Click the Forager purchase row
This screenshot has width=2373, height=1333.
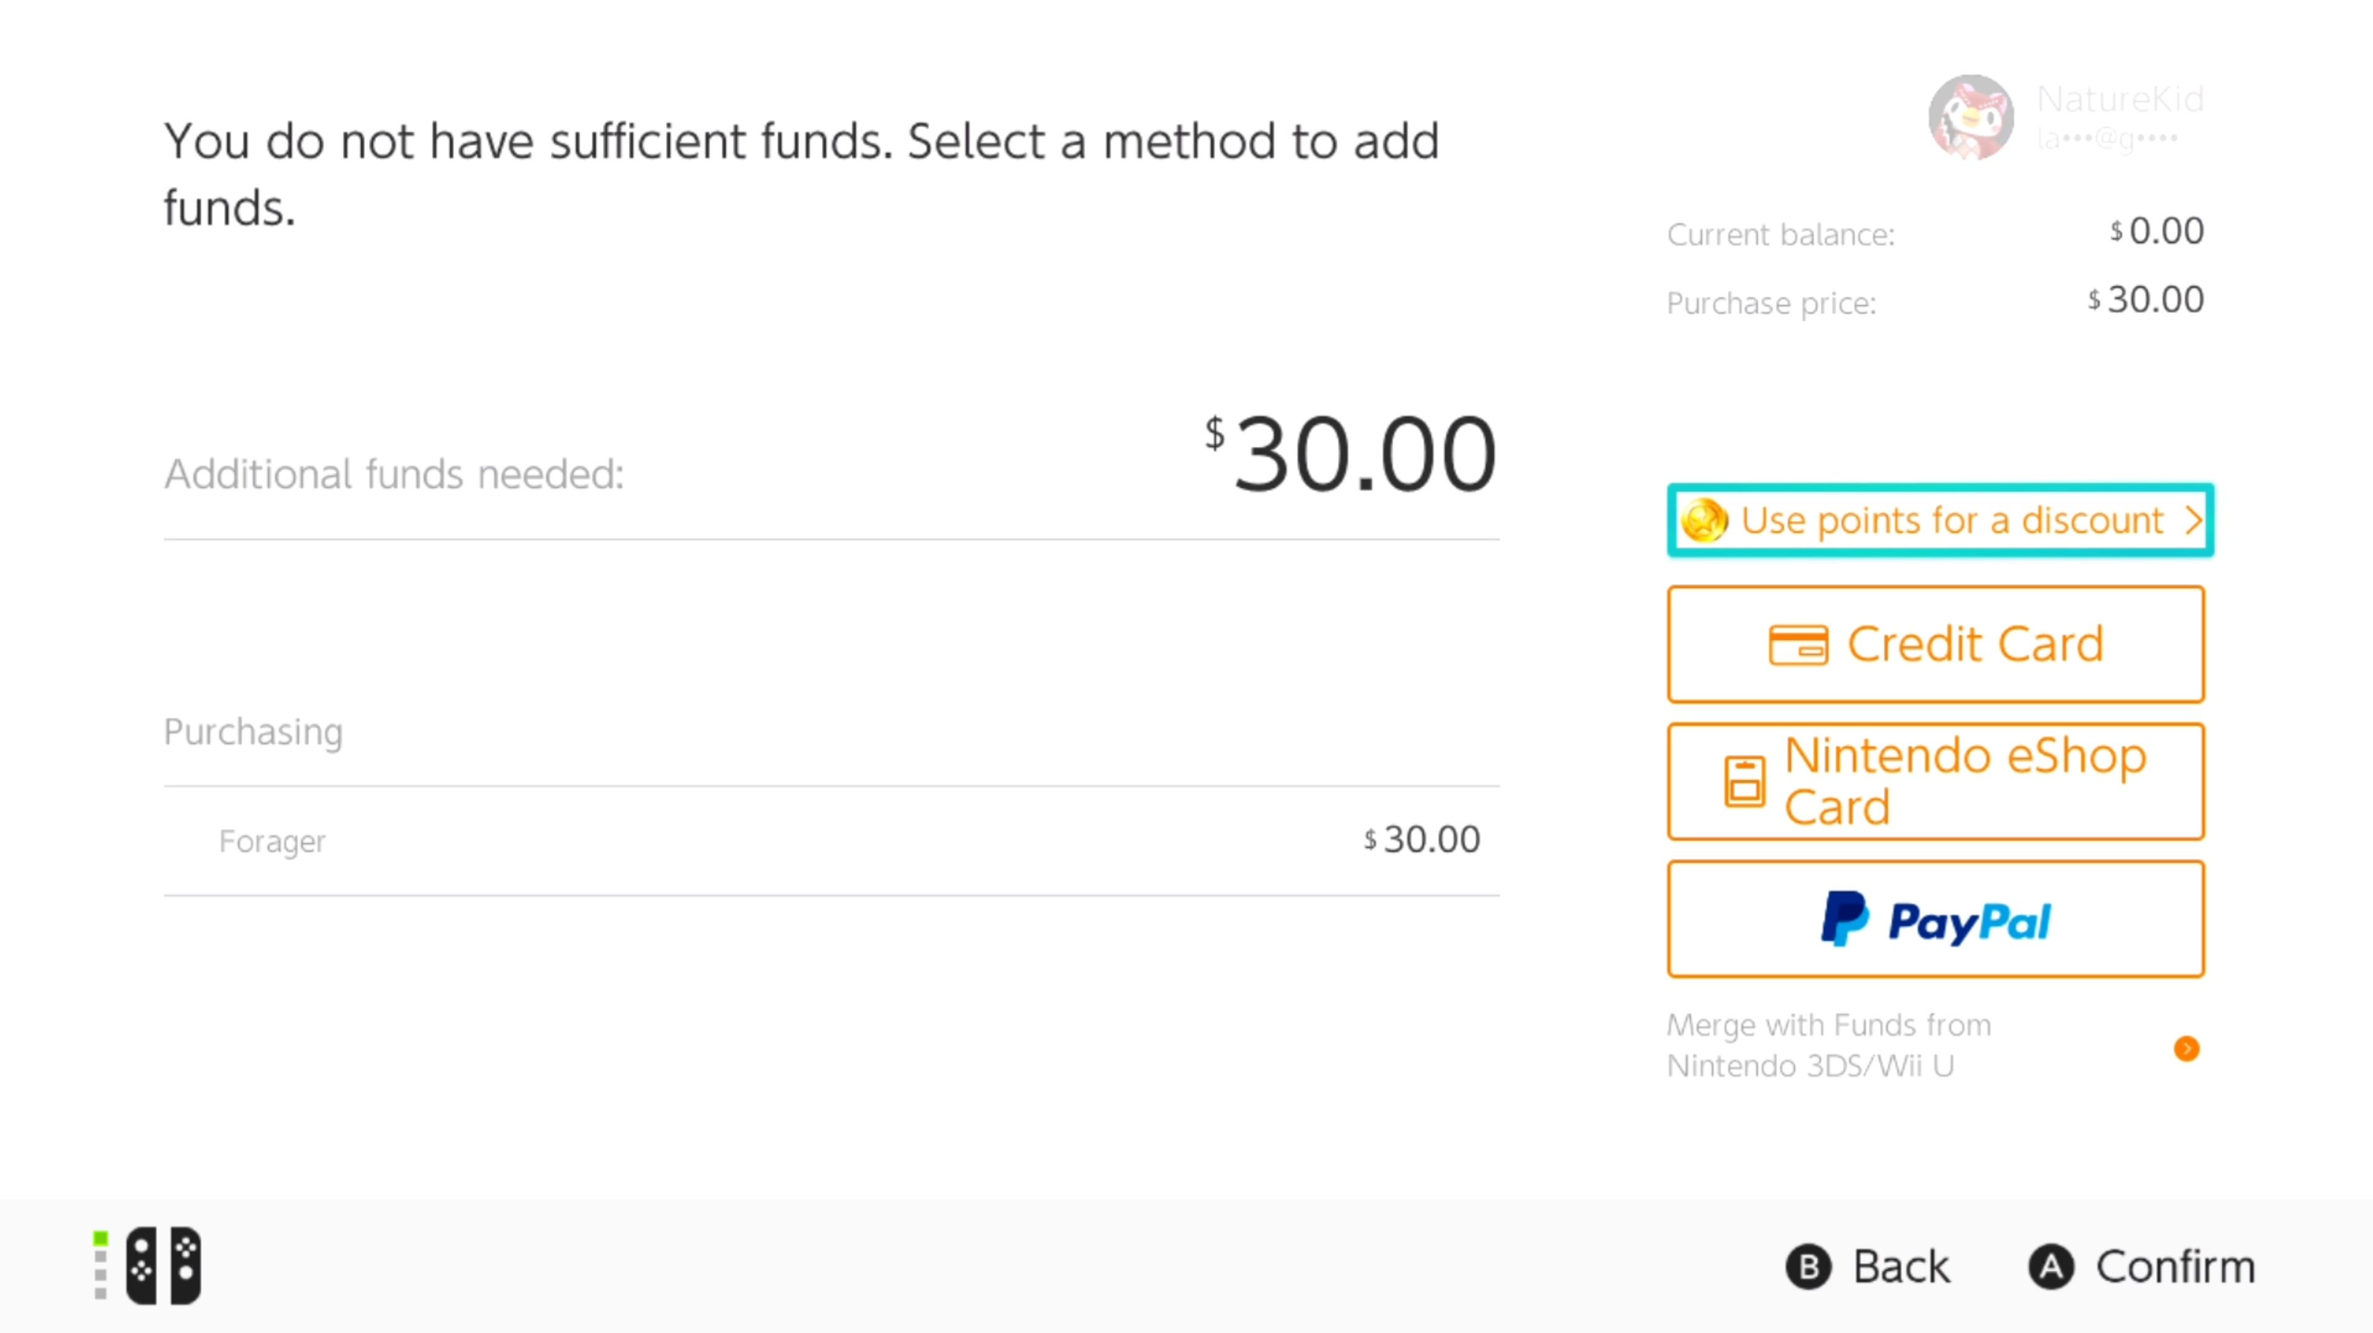(x=829, y=839)
